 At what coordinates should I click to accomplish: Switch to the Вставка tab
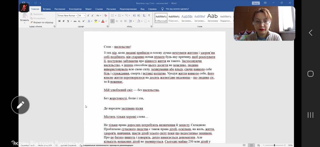pos(47,9)
